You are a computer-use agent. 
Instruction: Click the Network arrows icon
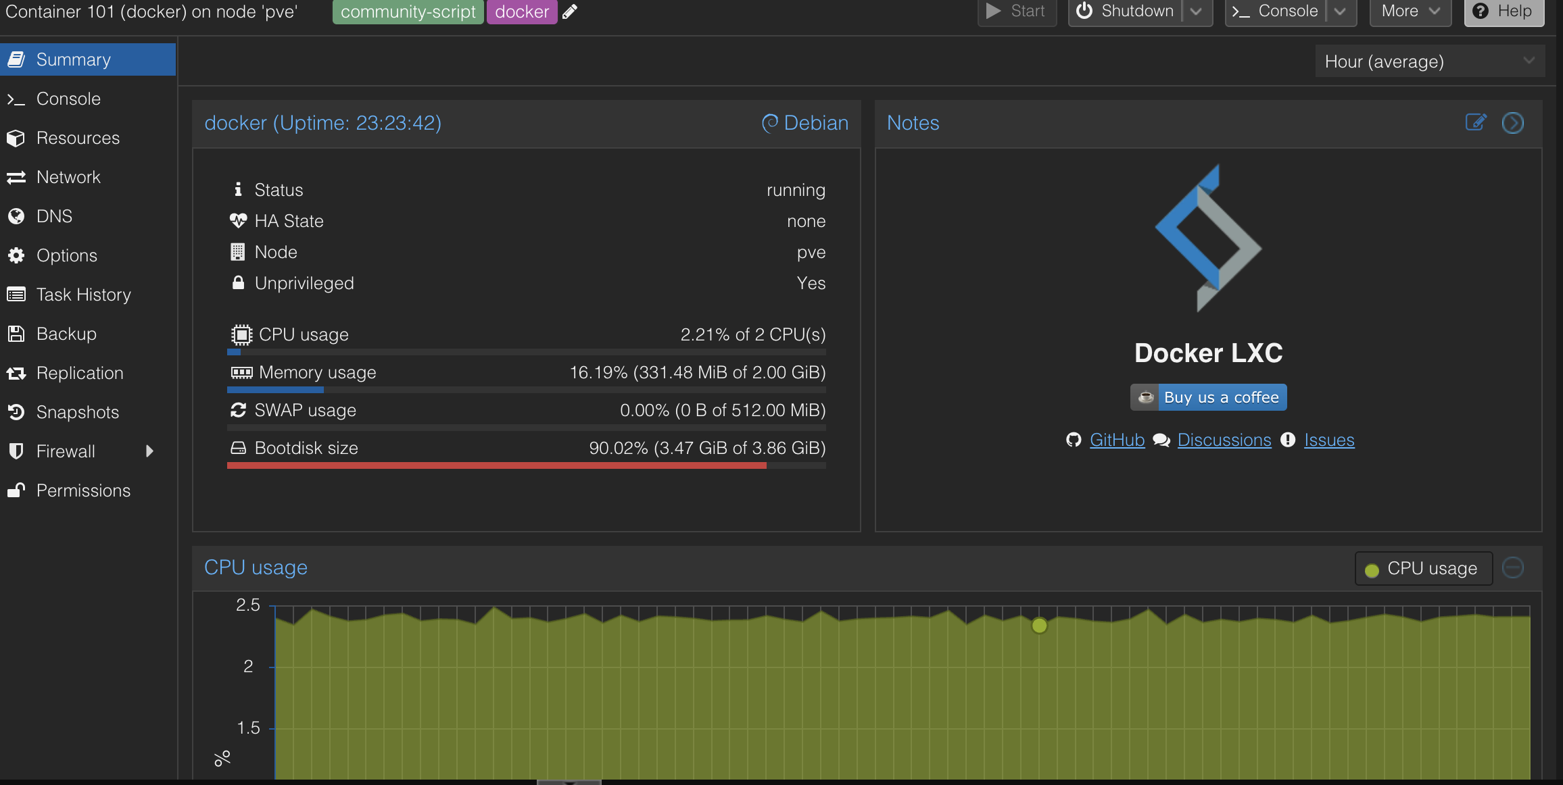(x=16, y=177)
